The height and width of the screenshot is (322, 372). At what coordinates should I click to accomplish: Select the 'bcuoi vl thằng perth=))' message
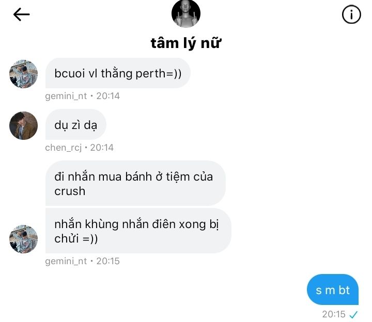point(118,73)
